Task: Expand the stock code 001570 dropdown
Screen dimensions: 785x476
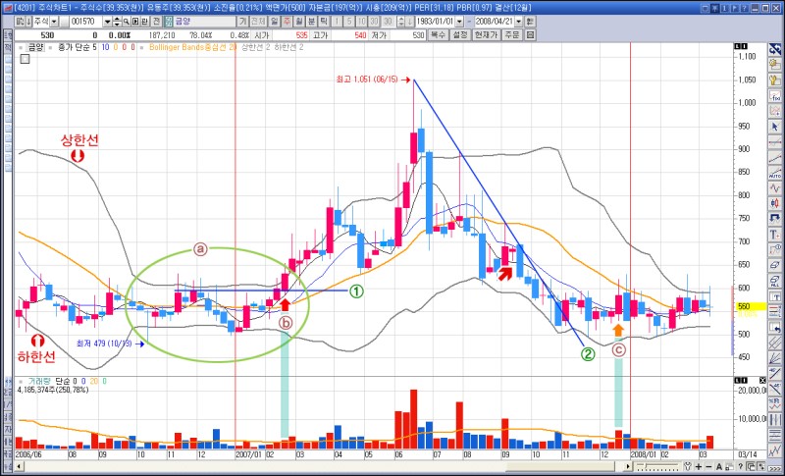Action: coord(109,21)
